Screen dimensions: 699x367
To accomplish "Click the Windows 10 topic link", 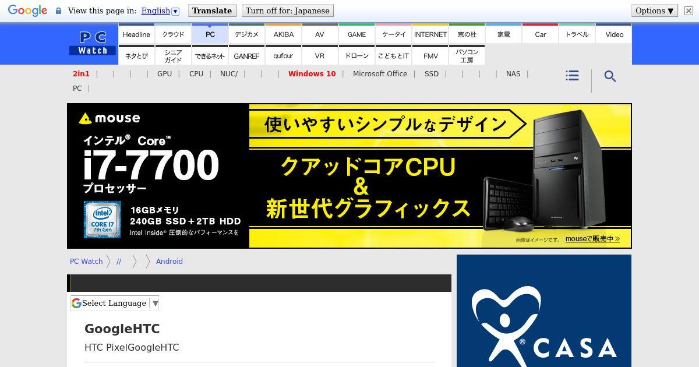I will [312, 74].
